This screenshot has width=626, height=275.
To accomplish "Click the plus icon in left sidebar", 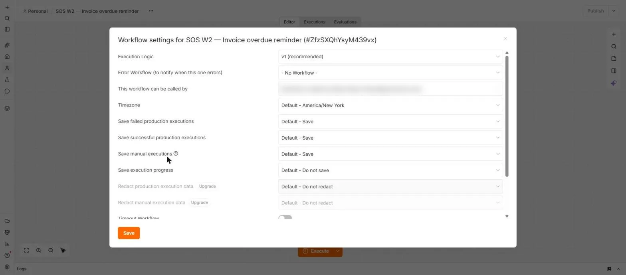I will [x=7, y=7].
